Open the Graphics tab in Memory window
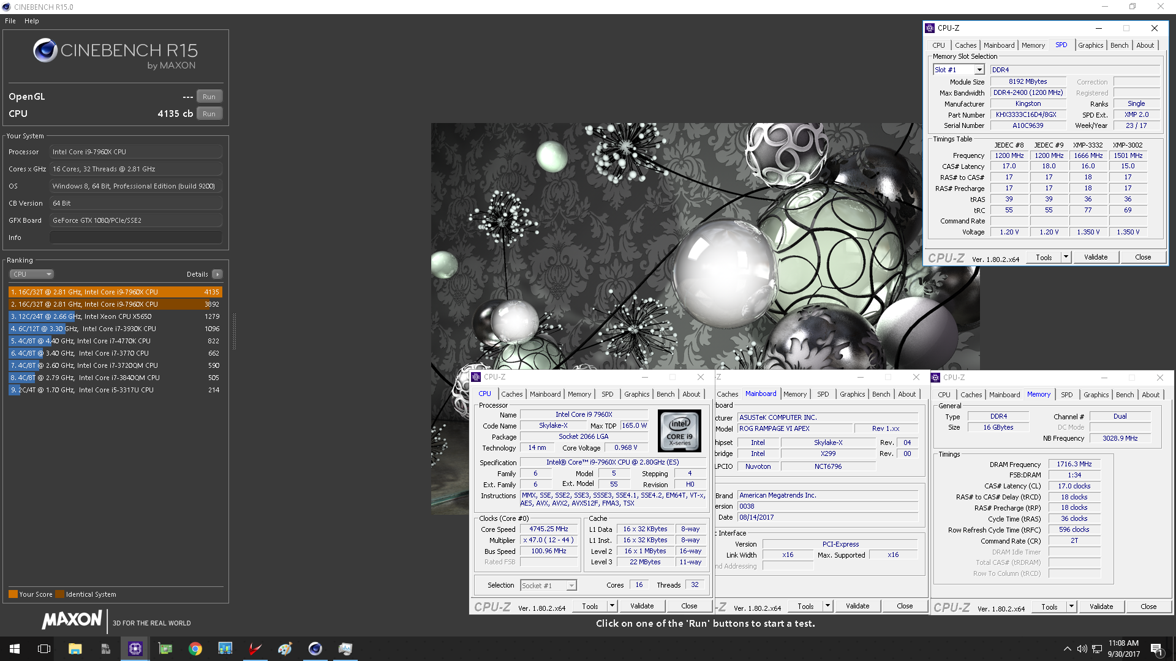 coord(1096,395)
